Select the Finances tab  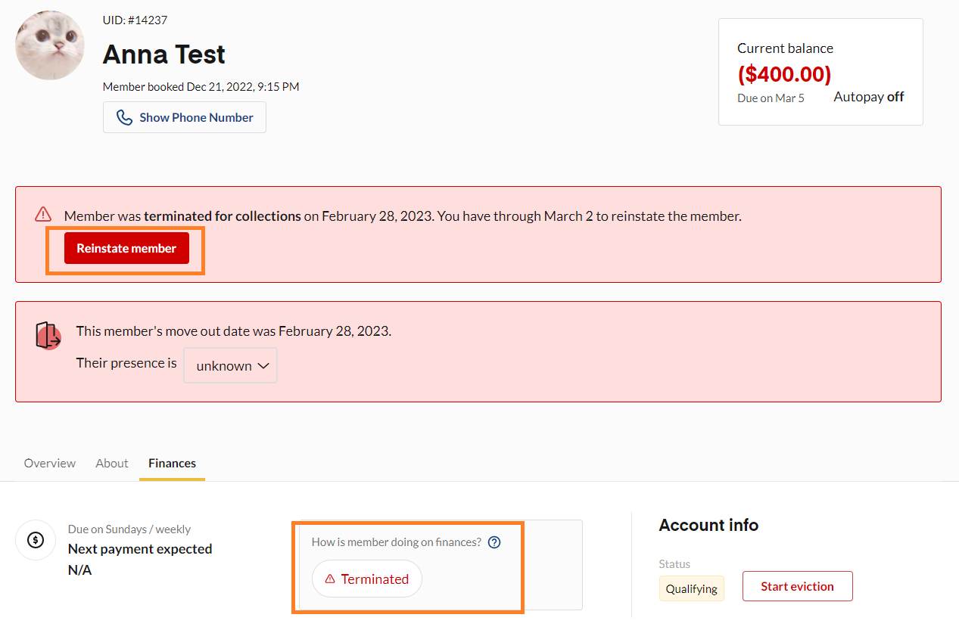click(172, 463)
